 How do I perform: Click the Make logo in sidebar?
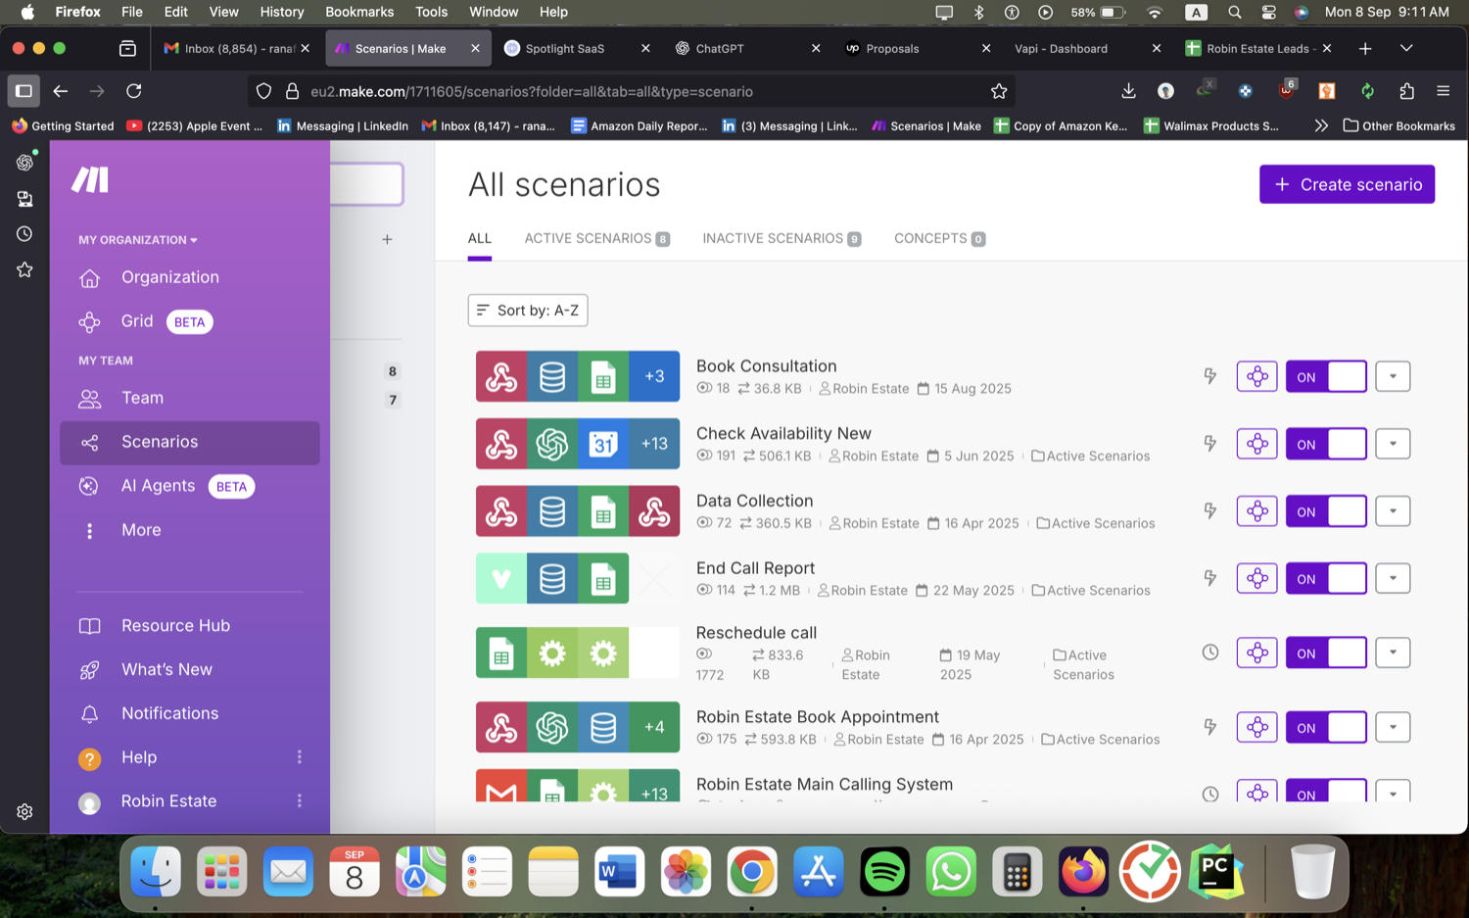click(x=90, y=179)
